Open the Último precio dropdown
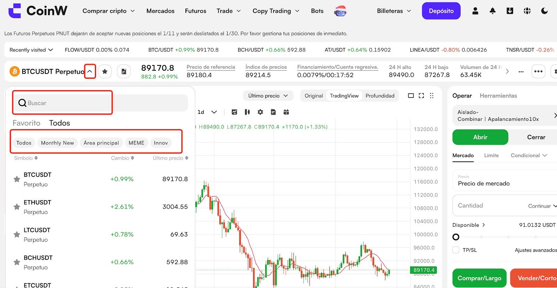 (x=268, y=96)
